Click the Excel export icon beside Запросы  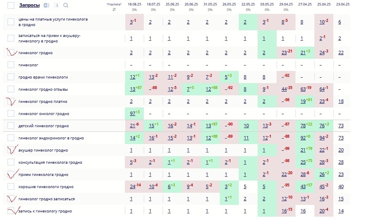[47, 5]
